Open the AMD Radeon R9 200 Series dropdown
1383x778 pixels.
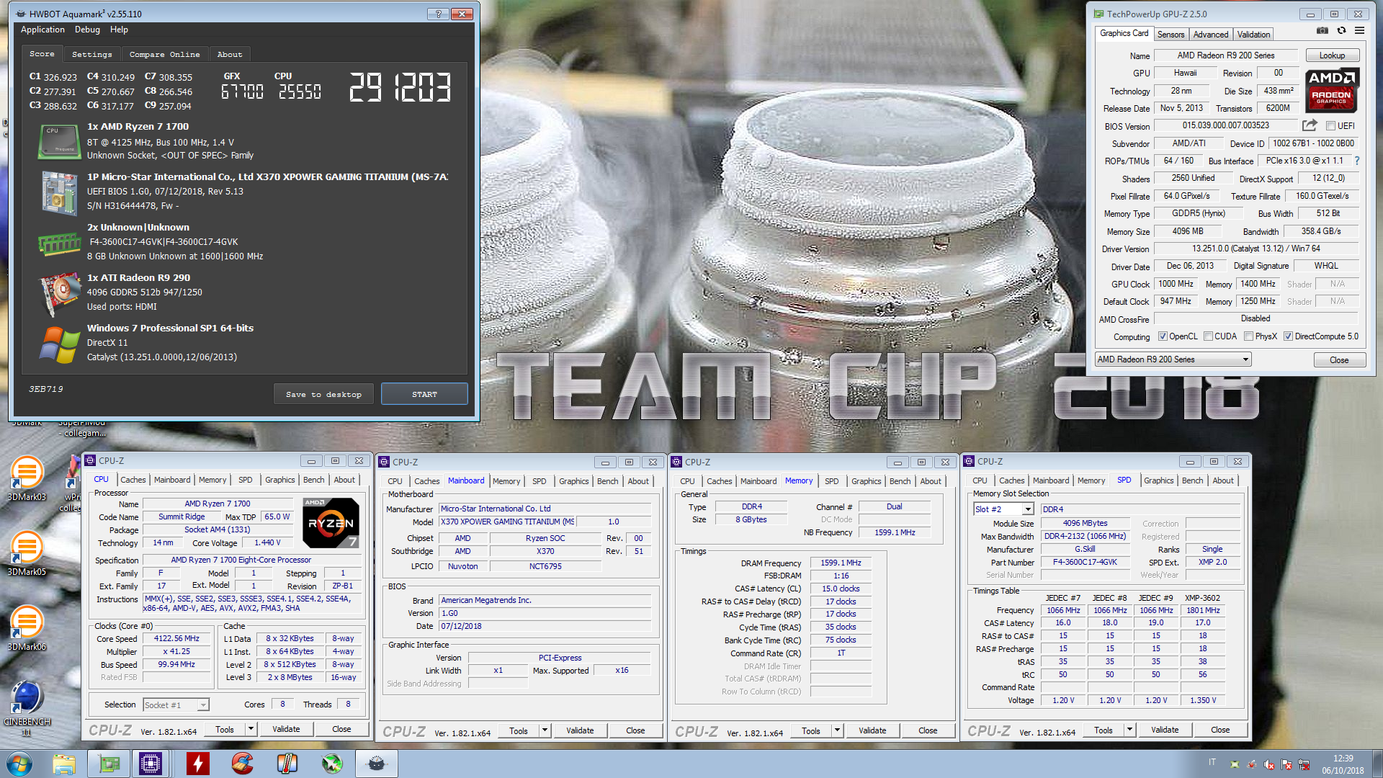click(x=1173, y=359)
